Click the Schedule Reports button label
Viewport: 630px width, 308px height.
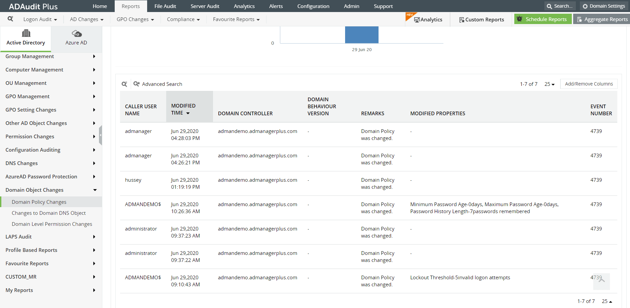546,19
